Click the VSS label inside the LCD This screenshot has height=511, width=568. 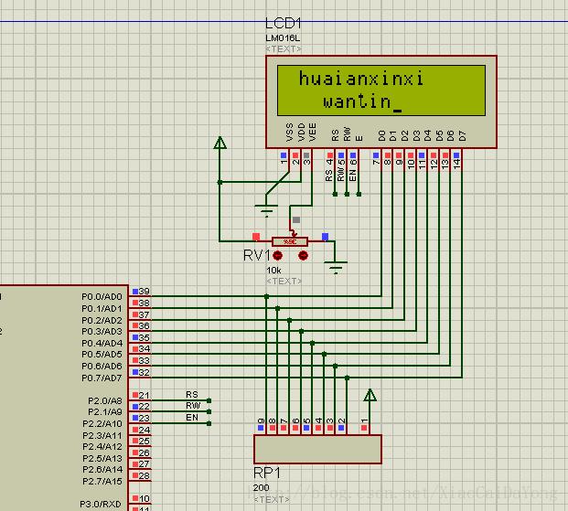[x=289, y=133]
